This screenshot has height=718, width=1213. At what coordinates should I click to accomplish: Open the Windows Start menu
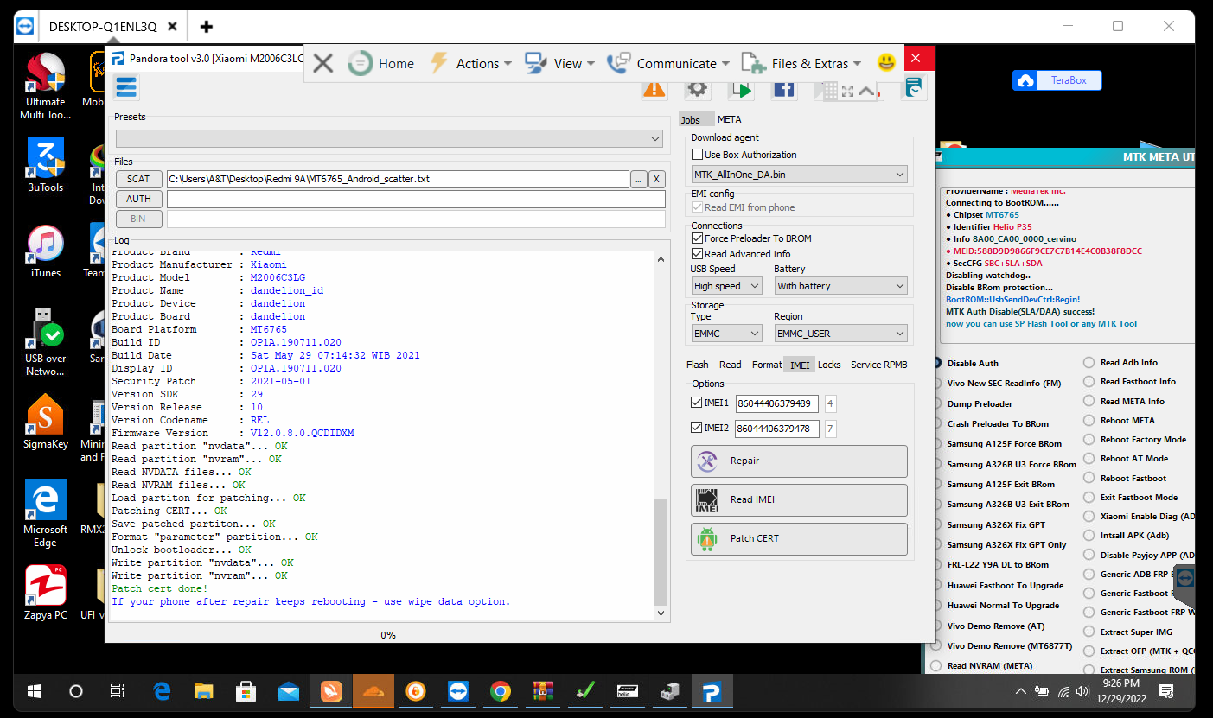pyautogui.click(x=35, y=691)
